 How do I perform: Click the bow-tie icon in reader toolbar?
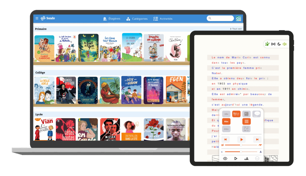coord(273,44)
